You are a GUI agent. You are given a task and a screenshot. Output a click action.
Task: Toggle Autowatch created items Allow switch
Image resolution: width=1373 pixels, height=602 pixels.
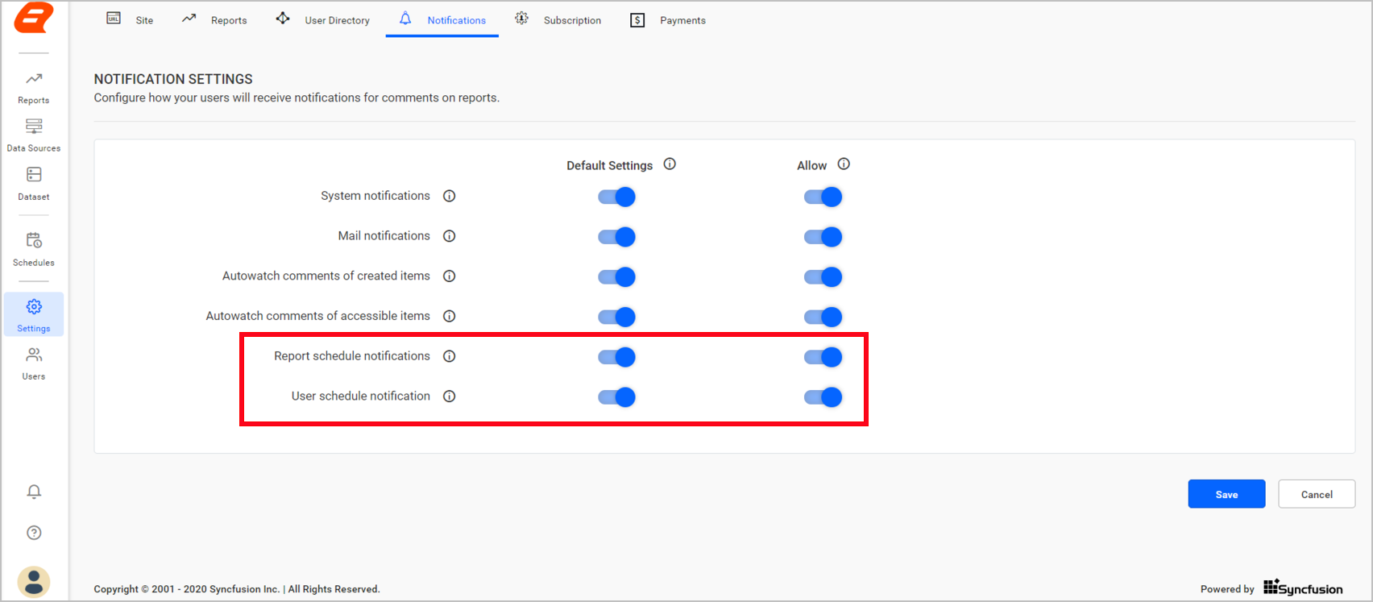[x=823, y=277]
